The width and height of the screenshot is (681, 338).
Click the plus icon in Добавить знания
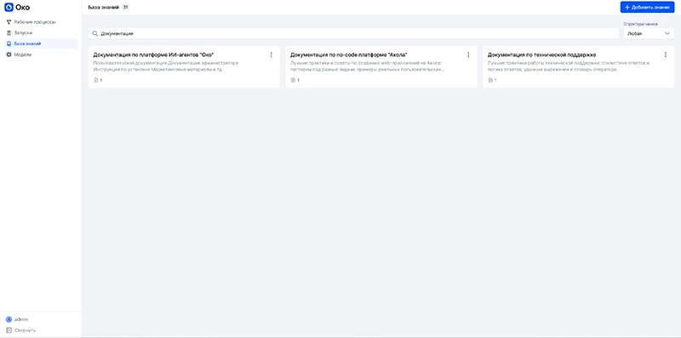click(x=627, y=7)
